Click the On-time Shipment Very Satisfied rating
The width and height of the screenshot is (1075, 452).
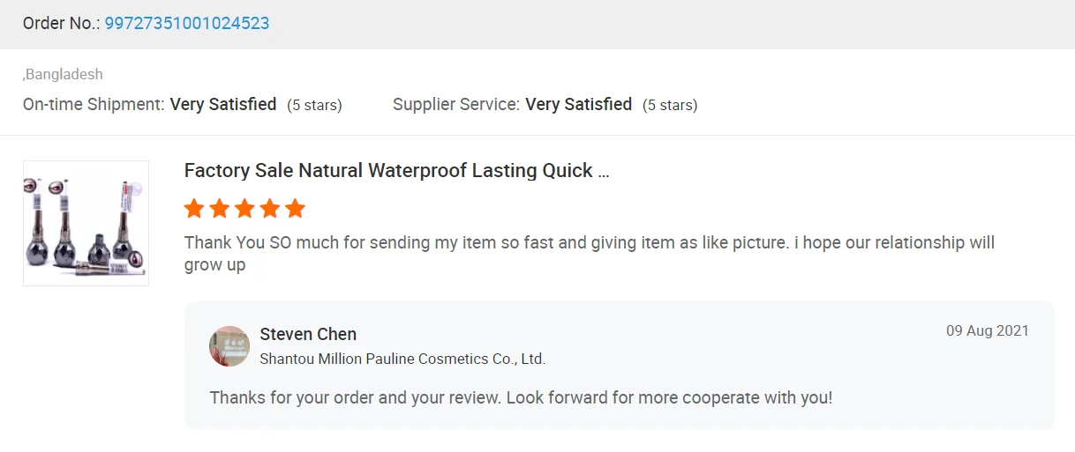point(223,104)
